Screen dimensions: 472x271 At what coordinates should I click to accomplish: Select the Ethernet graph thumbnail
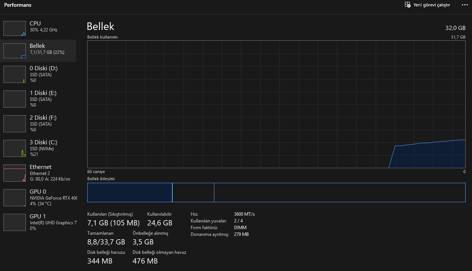click(x=15, y=173)
